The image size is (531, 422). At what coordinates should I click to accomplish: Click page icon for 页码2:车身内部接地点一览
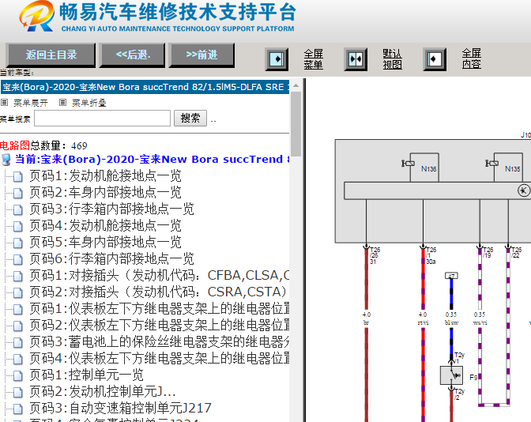point(18,193)
